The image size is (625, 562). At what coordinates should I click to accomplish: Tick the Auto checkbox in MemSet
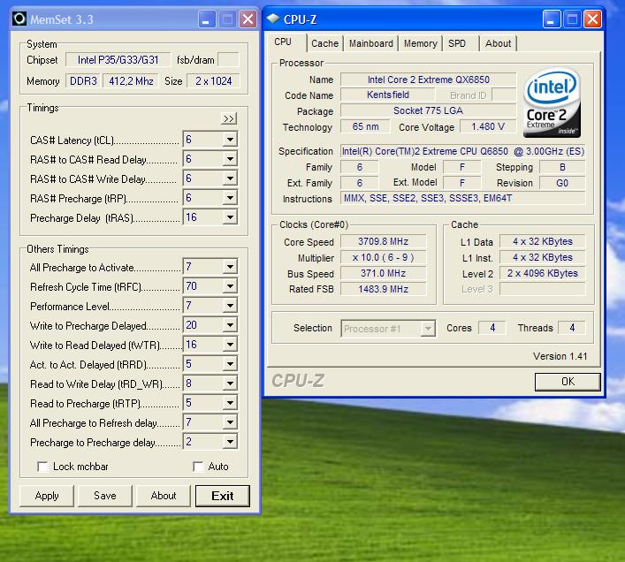point(198,467)
